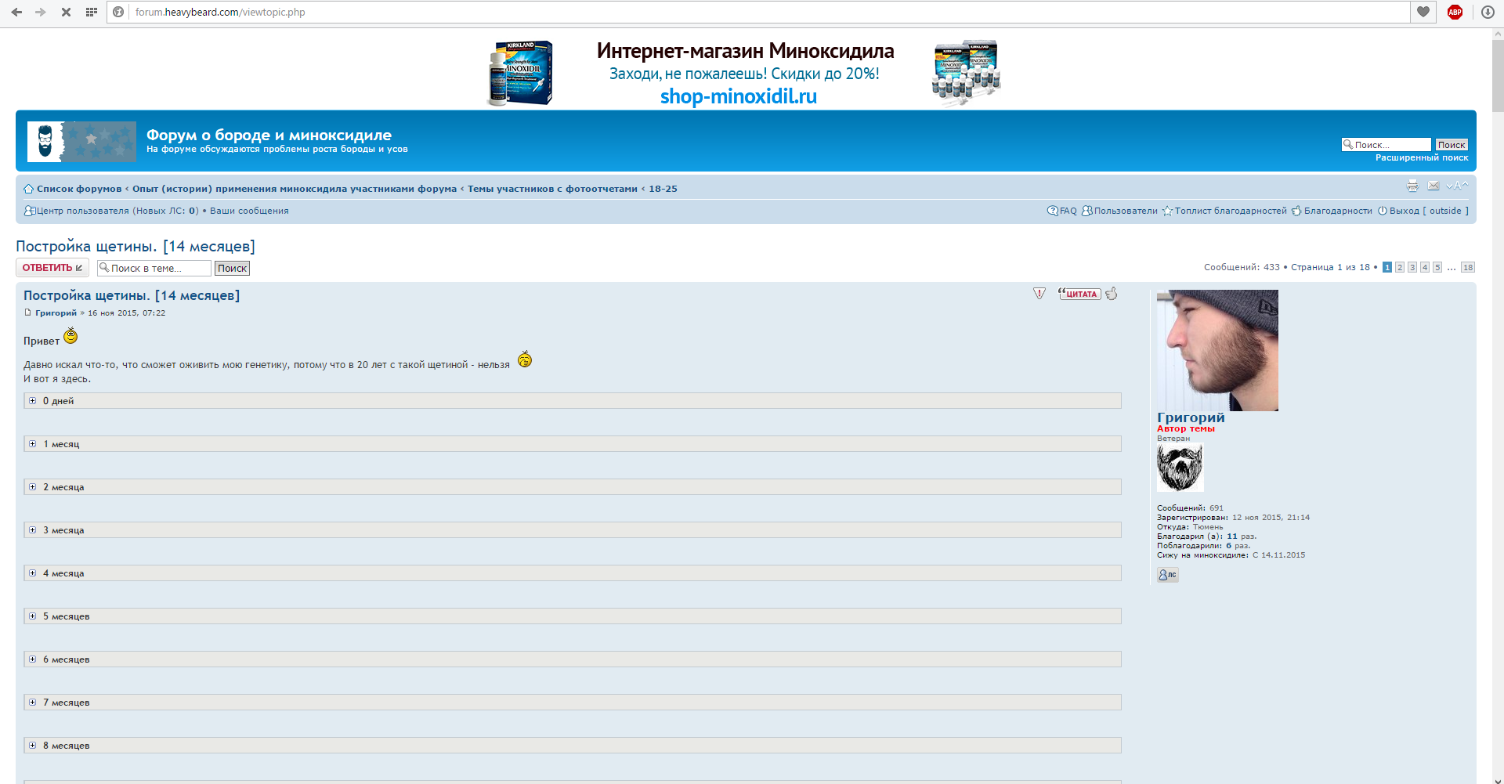This screenshot has height=784, width=1504.
Task: Open the rank beard image under Григорий
Action: point(1180,468)
